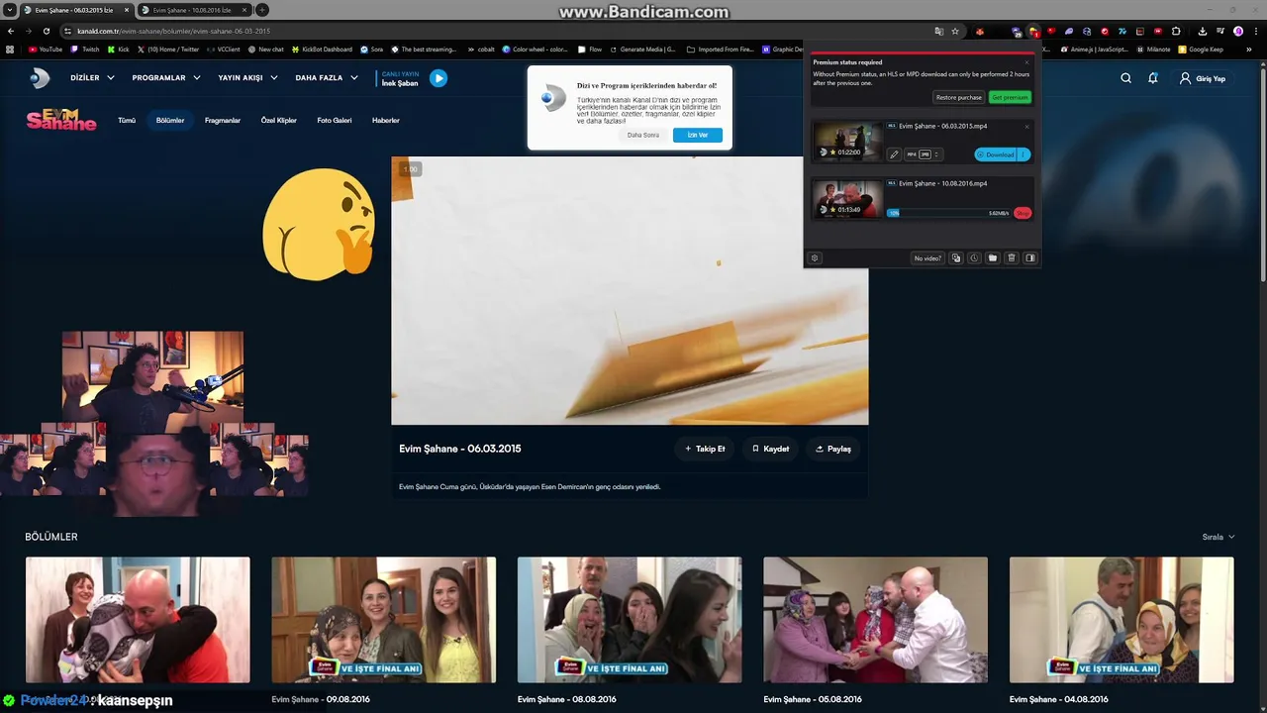Open the notifications bell icon
Viewport: 1267px width, 713px height.
point(1153,78)
